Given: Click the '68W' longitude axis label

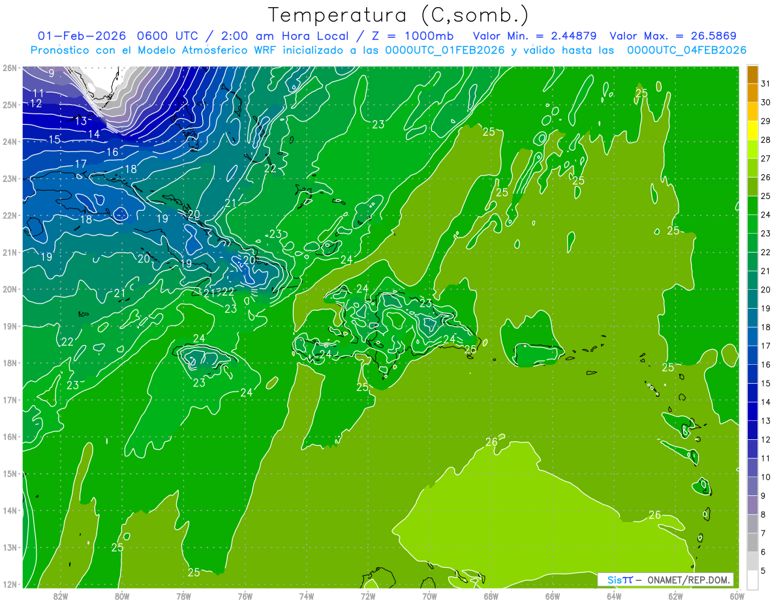Looking at the screenshot, I should pos(491,595).
